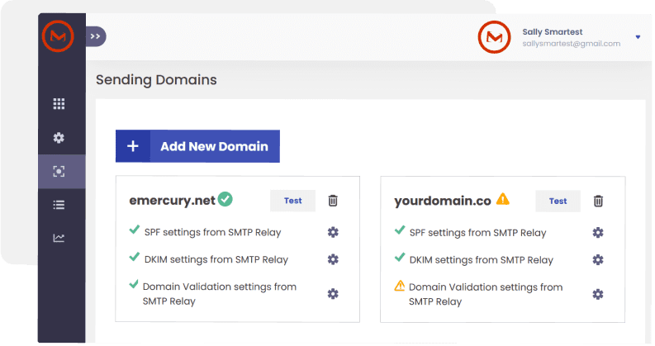Open the Sally Smartest account dropdown arrow
Screen dimensions: 655x346
(638, 37)
